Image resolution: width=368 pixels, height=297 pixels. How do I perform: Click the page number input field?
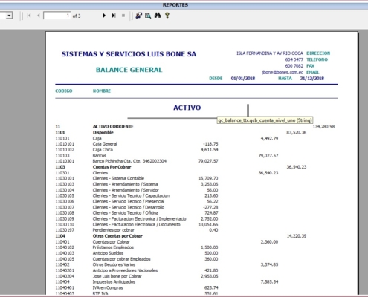click(x=57, y=16)
